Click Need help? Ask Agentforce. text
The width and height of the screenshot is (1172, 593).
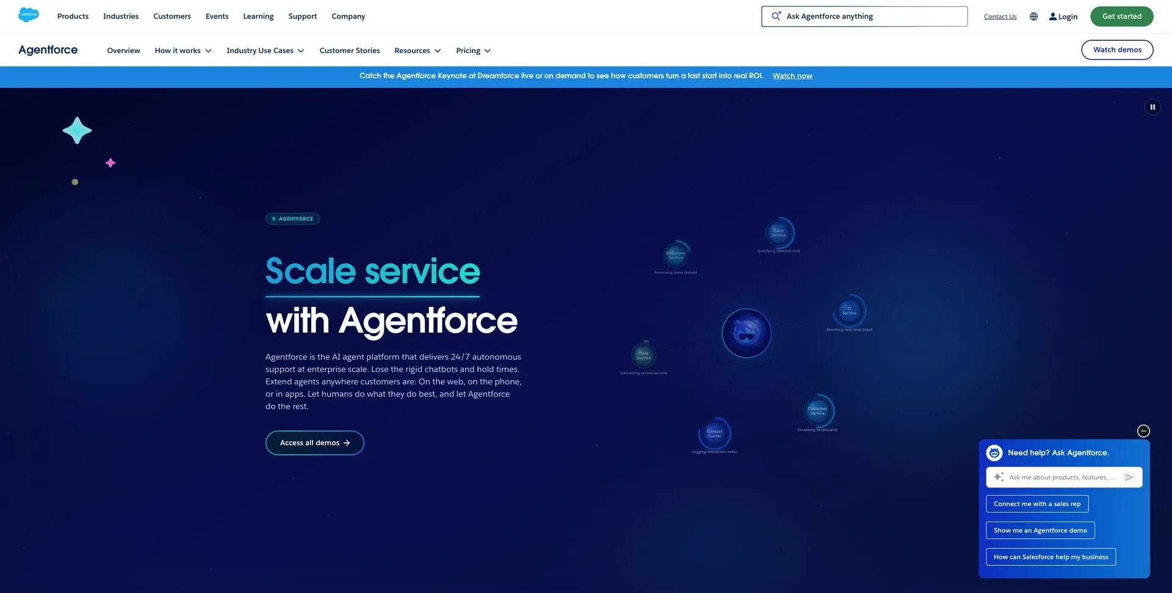tap(1058, 453)
